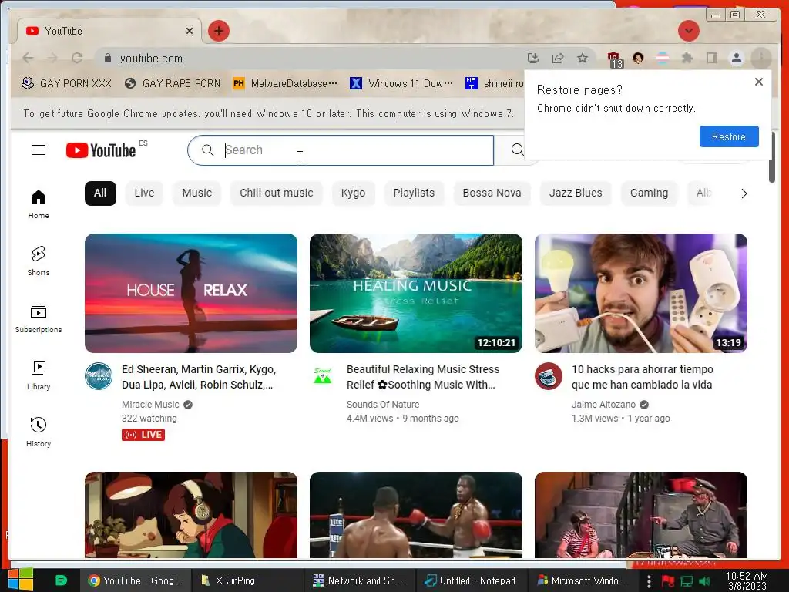Viewport: 789px width, 592px height.
Task: Open the Miracle Music channel link
Action: tap(150, 404)
